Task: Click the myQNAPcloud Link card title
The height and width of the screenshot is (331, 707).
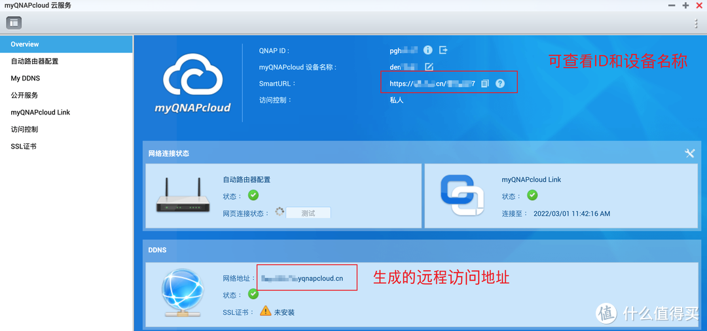Action: (x=532, y=179)
